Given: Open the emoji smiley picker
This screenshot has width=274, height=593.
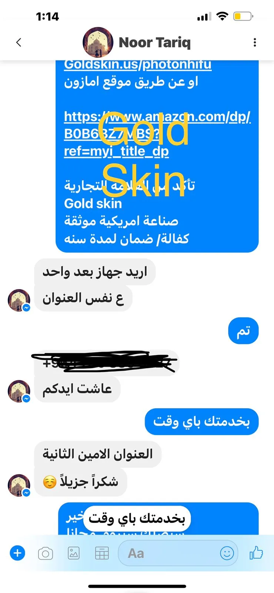Looking at the screenshot, I should tap(227, 553).
